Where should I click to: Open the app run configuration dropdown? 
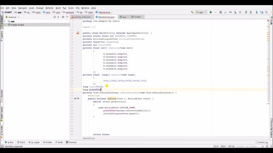pyautogui.click(x=201, y=12)
